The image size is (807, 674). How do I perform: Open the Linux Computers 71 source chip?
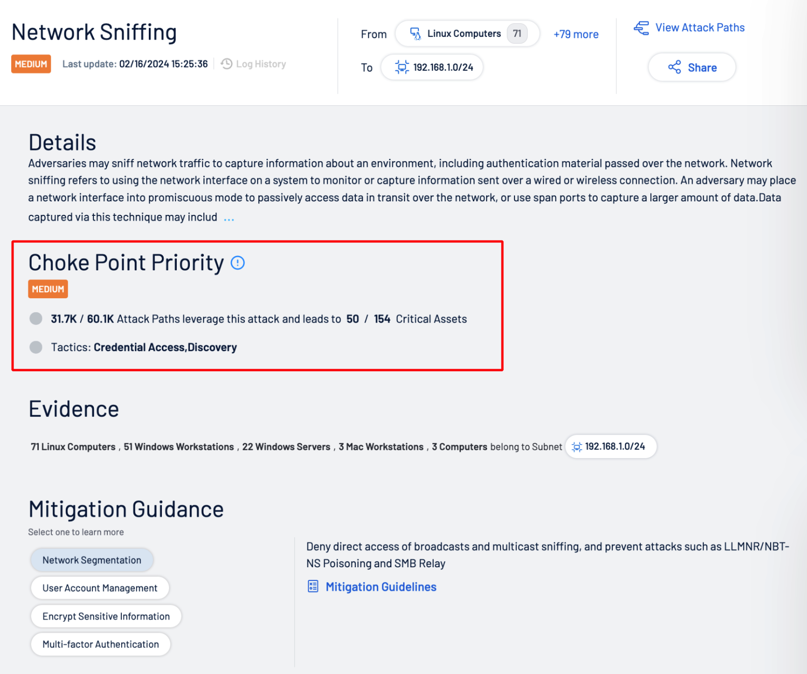point(467,34)
